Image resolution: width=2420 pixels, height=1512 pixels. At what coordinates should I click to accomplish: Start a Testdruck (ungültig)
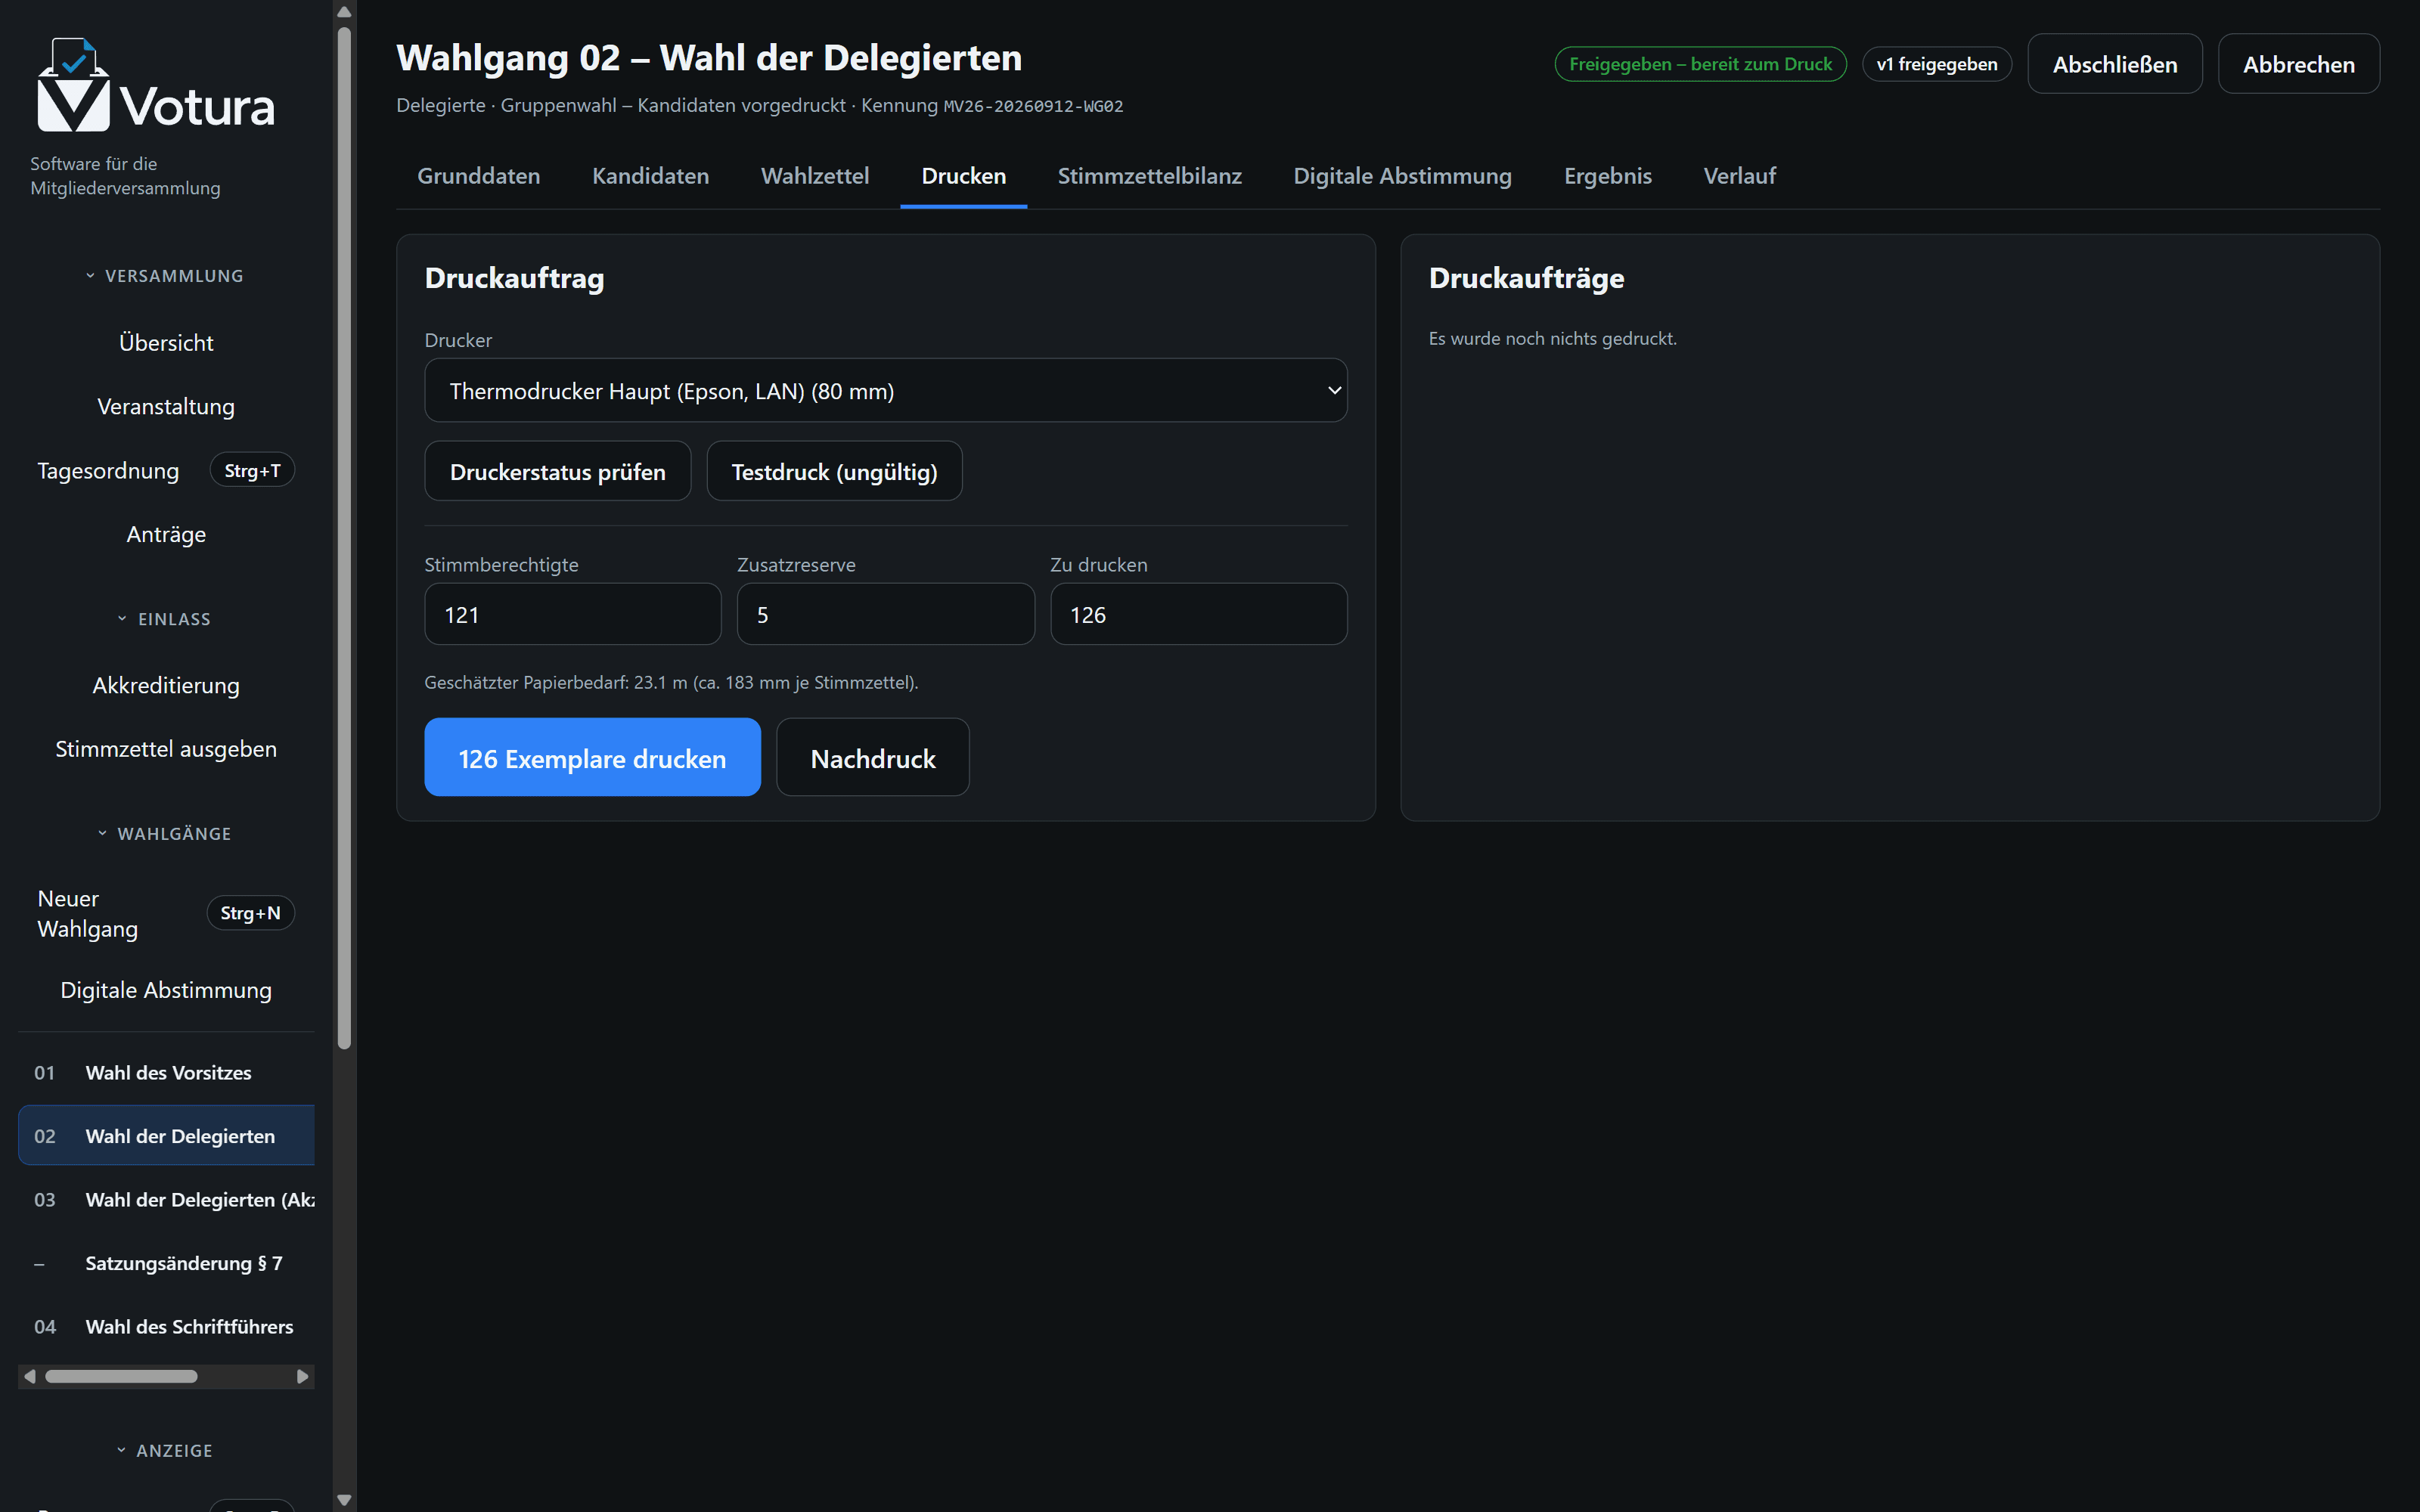coord(834,471)
